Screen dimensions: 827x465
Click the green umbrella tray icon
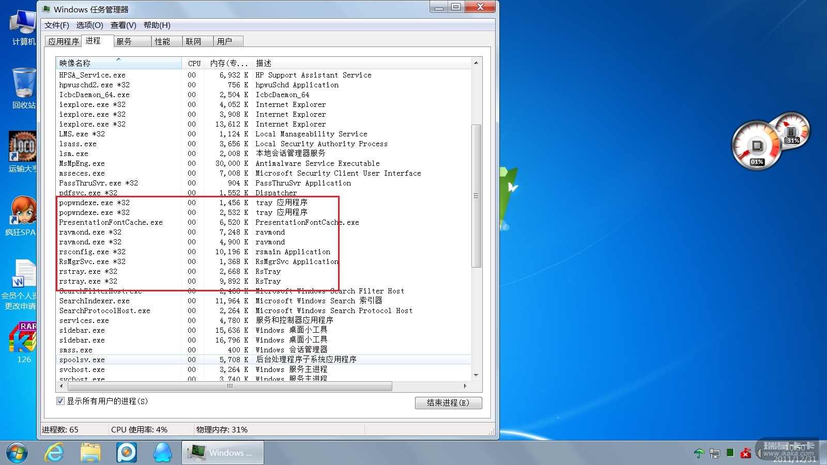click(x=699, y=453)
